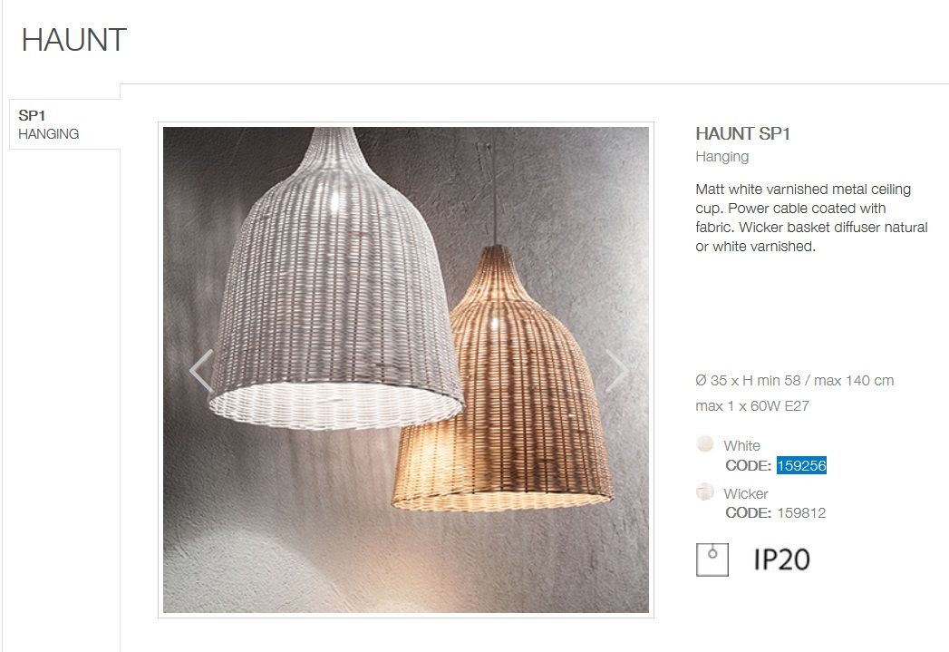949x652 pixels.
Task: Click the highlighted code 159256
Action: coord(801,465)
